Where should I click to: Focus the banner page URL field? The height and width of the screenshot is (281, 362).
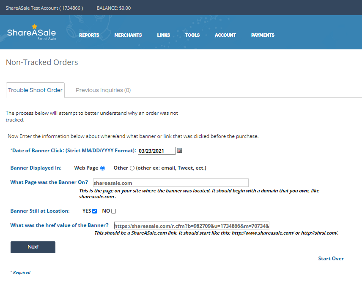(x=170, y=183)
